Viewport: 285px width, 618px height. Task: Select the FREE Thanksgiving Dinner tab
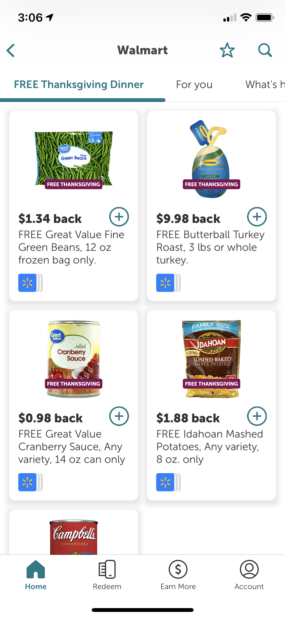(79, 84)
